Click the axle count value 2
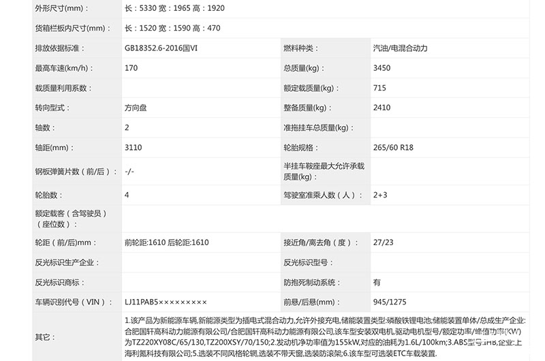 point(127,127)
